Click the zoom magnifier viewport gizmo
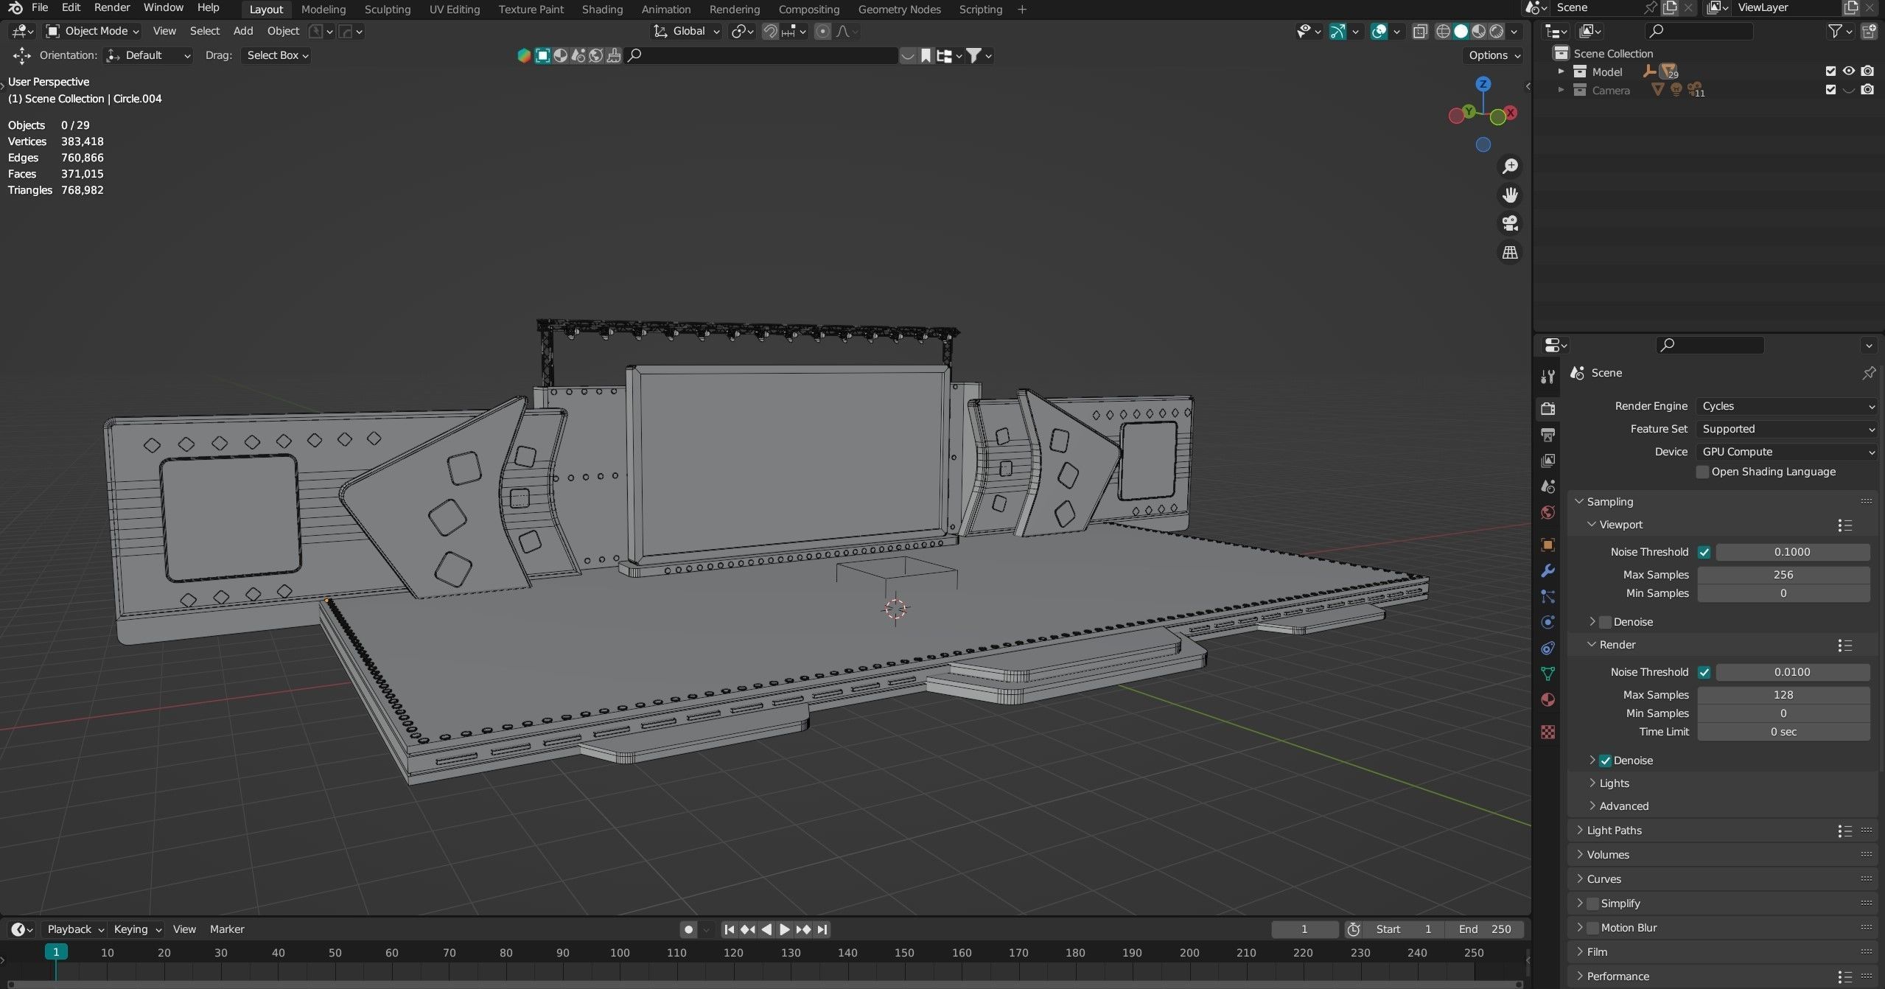Image resolution: width=1885 pixels, height=989 pixels. tap(1510, 167)
